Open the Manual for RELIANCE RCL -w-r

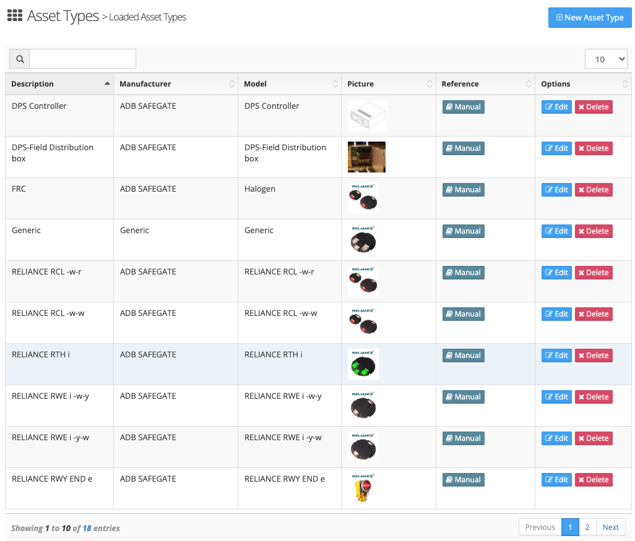coord(464,272)
